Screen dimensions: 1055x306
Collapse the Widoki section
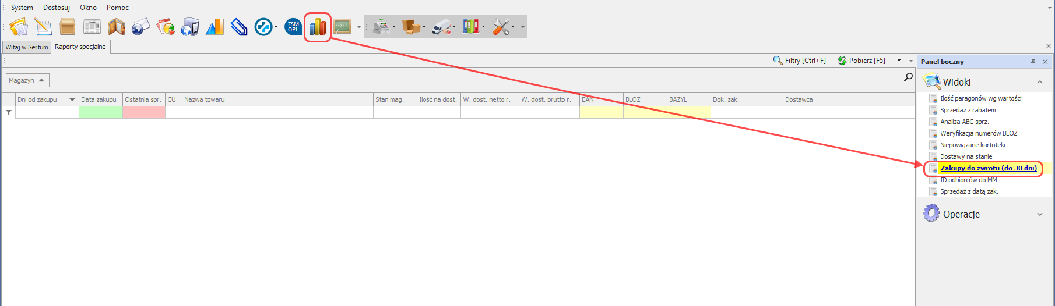[1040, 82]
